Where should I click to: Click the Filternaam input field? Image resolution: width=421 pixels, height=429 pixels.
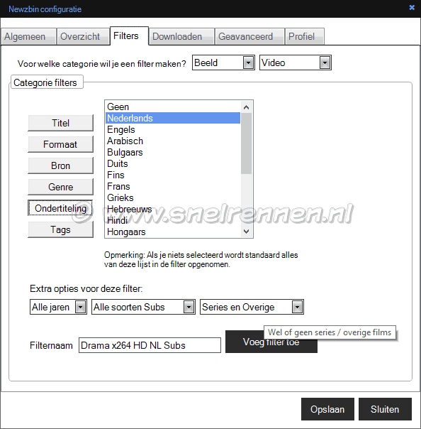150,345
